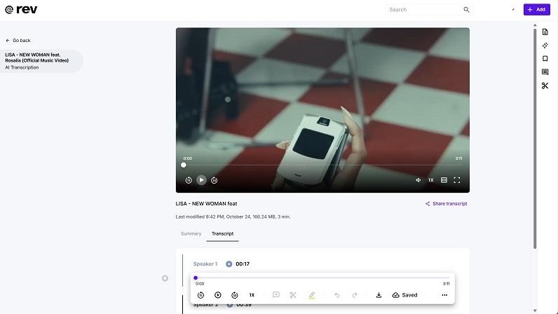Click the undo arrow
Image resolution: width=558 pixels, height=314 pixels.
click(336, 295)
